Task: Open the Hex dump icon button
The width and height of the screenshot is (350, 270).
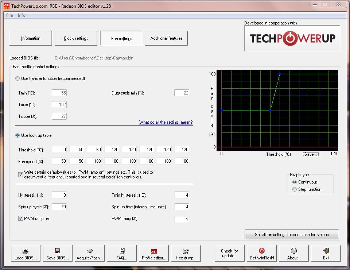Action: click(x=186, y=253)
